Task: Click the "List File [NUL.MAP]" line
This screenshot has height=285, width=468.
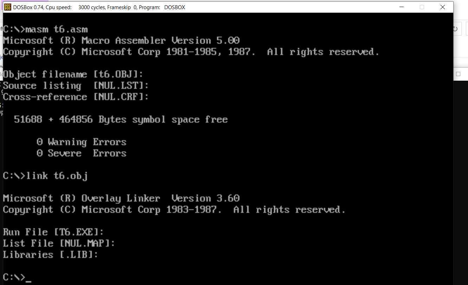Action: (59, 243)
